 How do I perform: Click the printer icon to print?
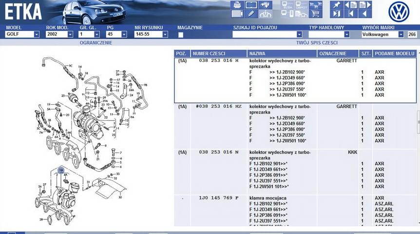point(237,5)
